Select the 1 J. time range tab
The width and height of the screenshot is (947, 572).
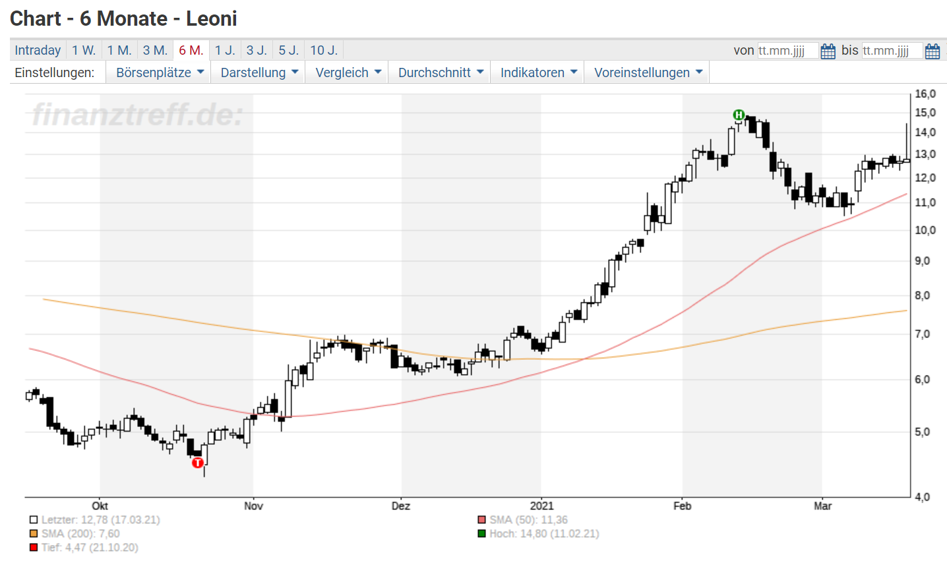[225, 50]
